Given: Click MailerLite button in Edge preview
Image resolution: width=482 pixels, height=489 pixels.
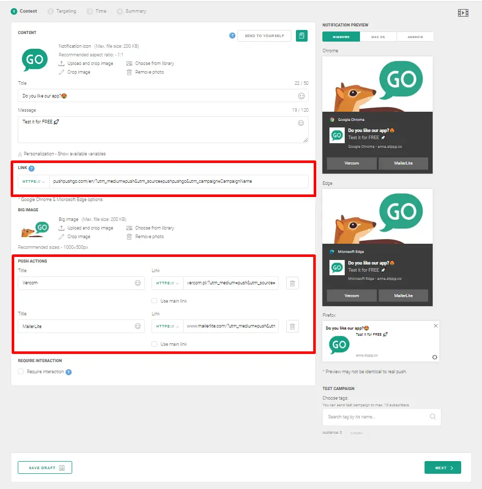Looking at the screenshot, I should (x=403, y=296).
